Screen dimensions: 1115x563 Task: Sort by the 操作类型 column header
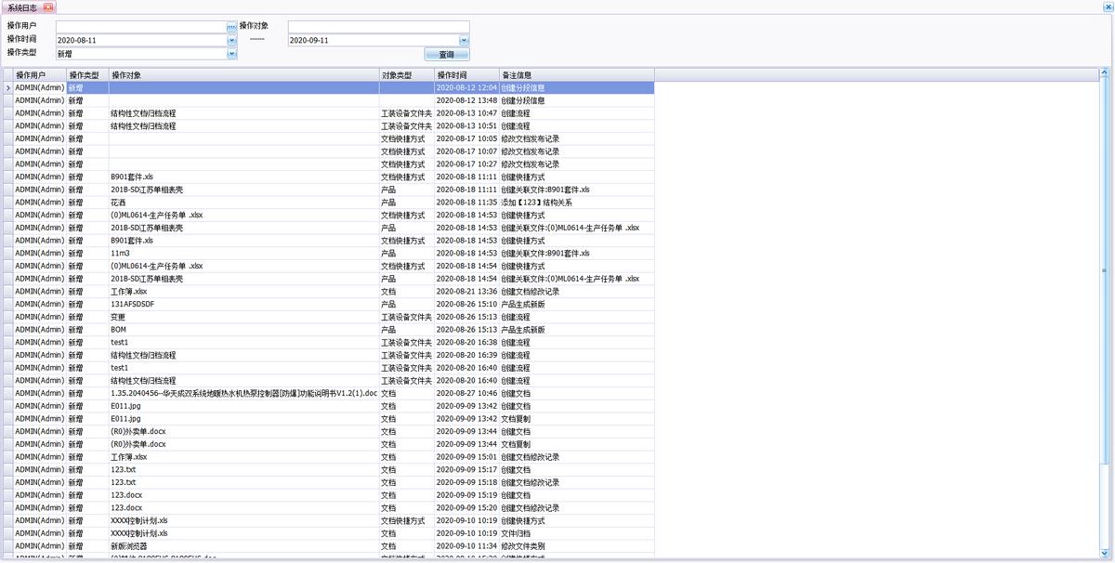[86, 75]
